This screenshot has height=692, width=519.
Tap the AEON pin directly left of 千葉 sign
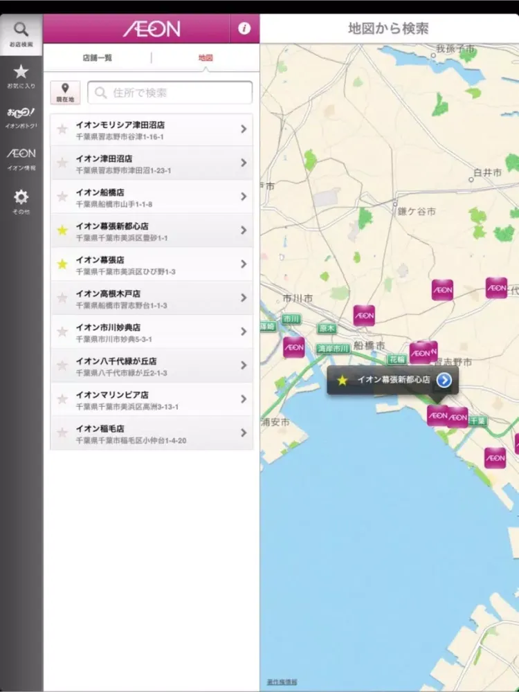457,417
